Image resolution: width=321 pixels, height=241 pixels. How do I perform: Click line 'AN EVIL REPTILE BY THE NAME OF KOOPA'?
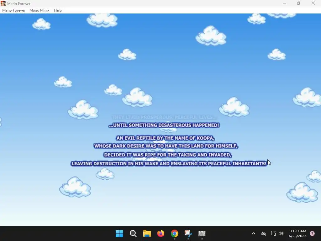click(x=165, y=138)
